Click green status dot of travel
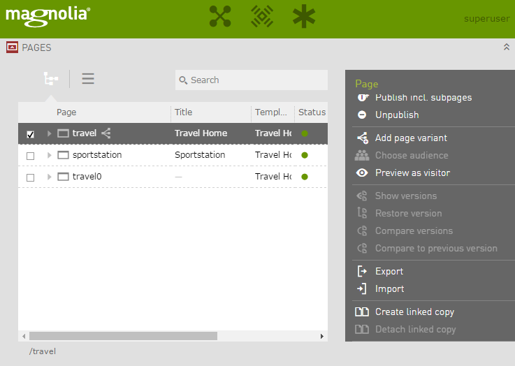The width and height of the screenshot is (515, 366). tap(305, 133)
